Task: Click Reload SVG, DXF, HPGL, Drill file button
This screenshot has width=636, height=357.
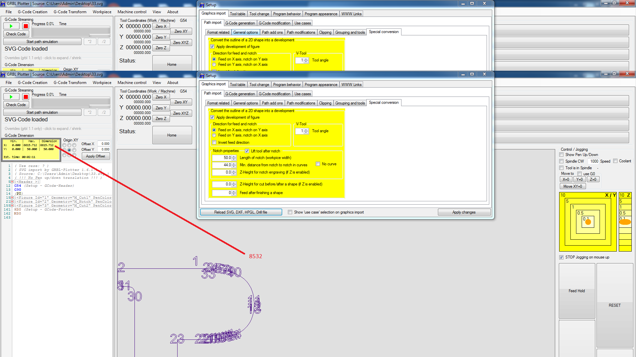Action: [241, 212]
